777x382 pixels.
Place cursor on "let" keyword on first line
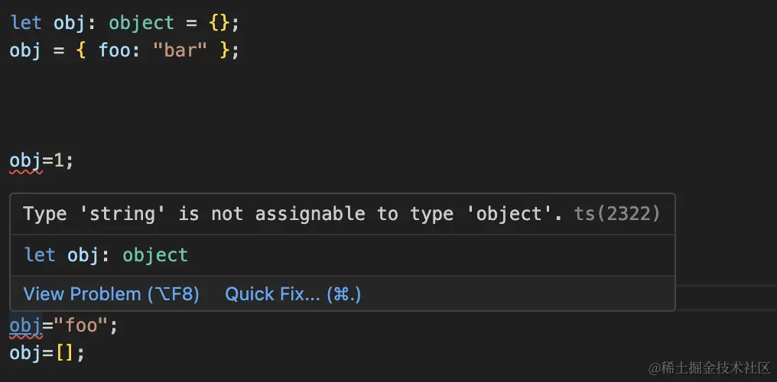pyautogui.click(x=26, y=22)
